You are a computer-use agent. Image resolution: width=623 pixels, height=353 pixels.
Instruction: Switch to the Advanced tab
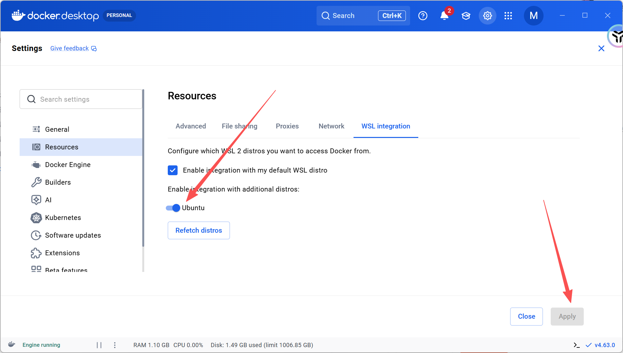click(191, 126)
